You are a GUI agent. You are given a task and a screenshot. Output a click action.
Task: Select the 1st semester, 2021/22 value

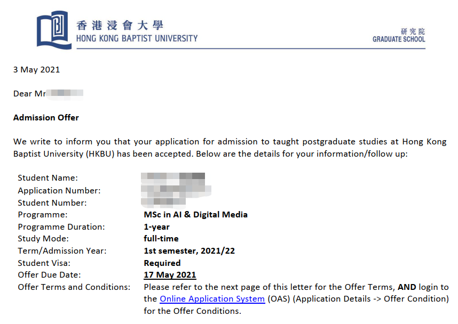coord(189,250)
